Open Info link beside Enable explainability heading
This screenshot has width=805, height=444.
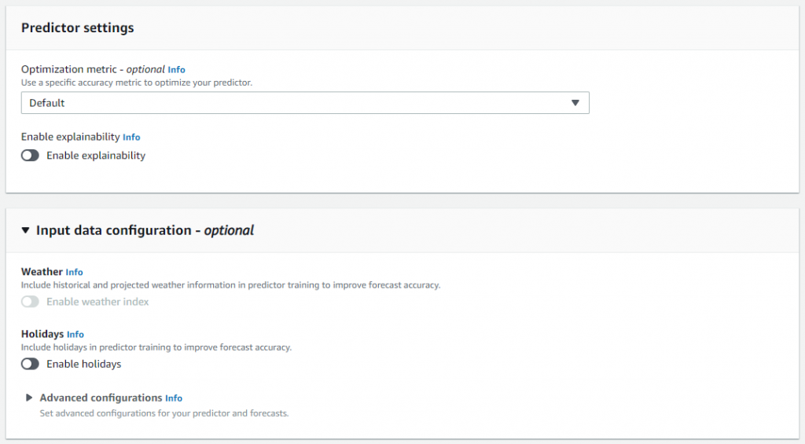point(131,137)
